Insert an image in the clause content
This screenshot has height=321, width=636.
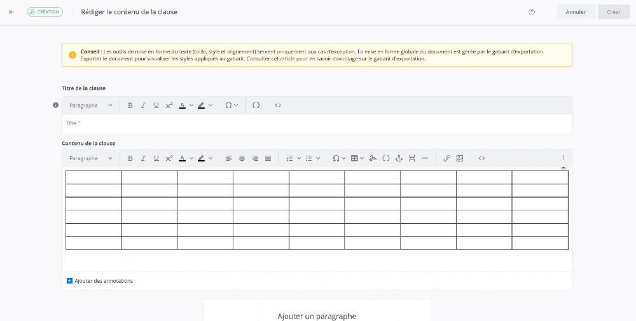pos(460,158)
